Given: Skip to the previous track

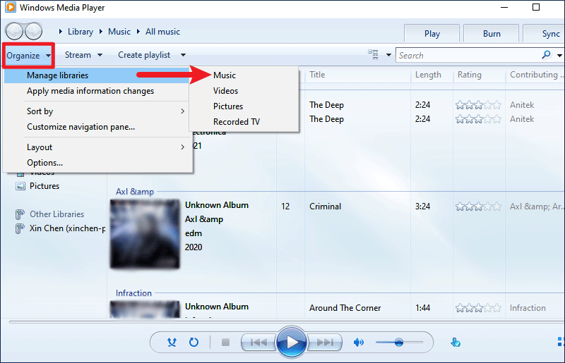Looking at the screenshot, I should click(x=258, y=342).
